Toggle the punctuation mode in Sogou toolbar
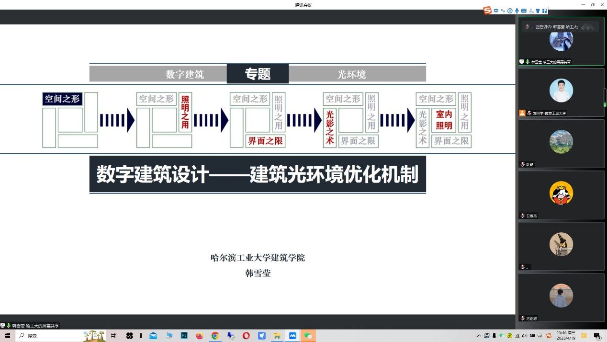Viewport: 607px width, 342px height. (503, 11)
